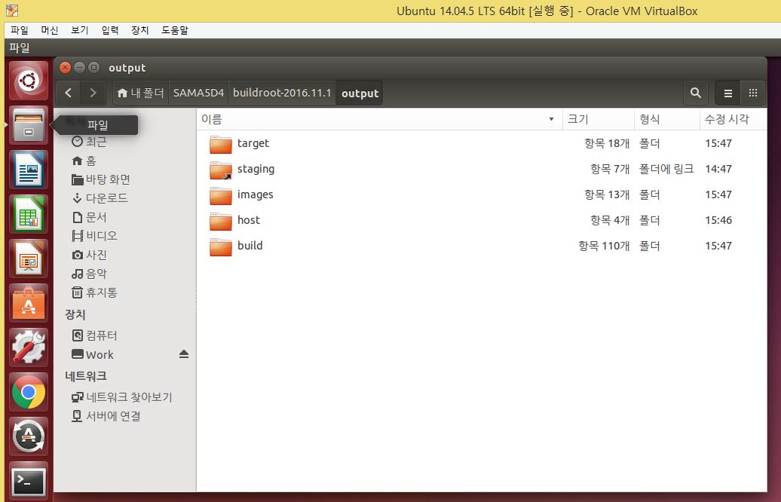Launch Terminal from the launcher
The width and height of the screenshot is (781, 502).
[x=29, y=480]
